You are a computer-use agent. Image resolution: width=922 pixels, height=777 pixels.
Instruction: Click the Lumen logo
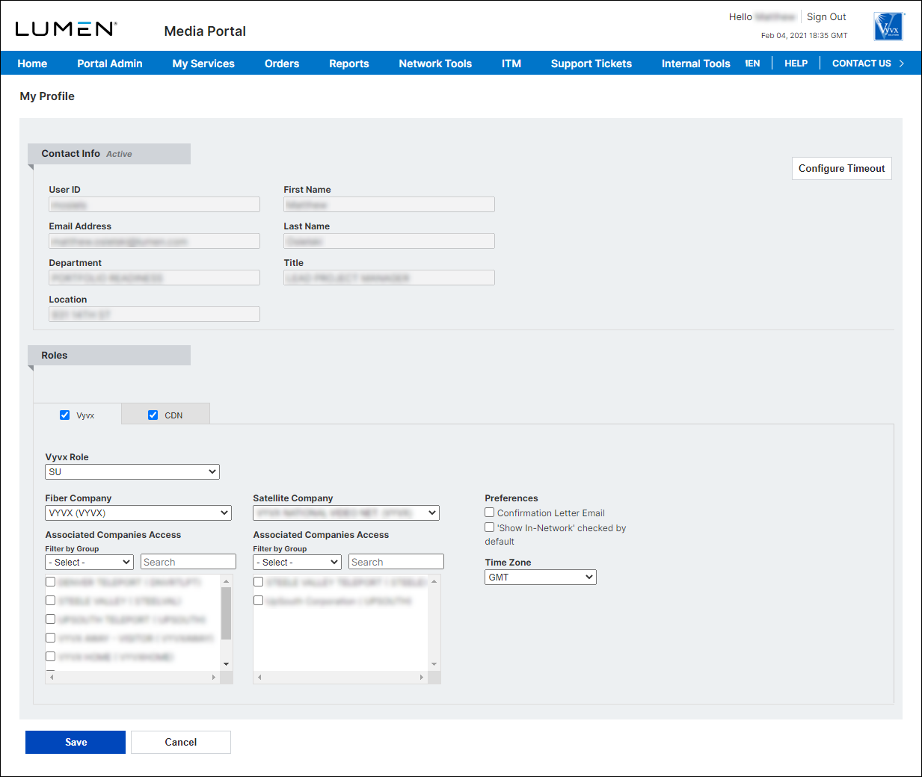(66, 28)
